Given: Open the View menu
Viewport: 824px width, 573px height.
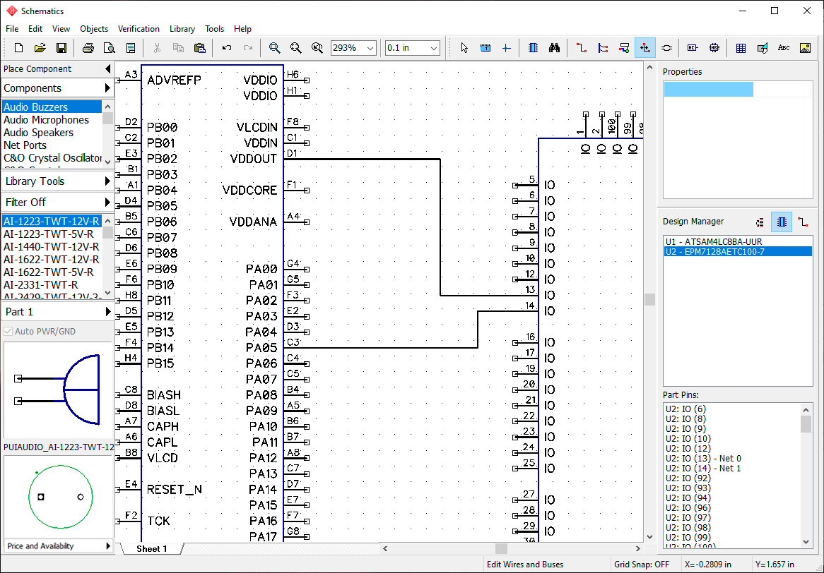Looking at the screenshot, I should coord(61,29).
